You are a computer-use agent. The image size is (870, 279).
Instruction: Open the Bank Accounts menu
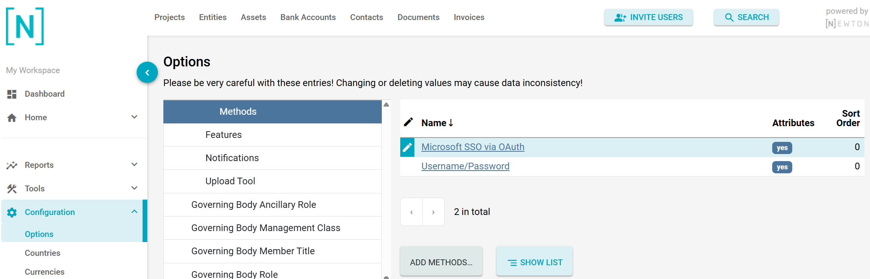pos(308,17)
